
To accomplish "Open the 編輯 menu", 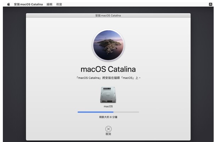I will 49,4.
